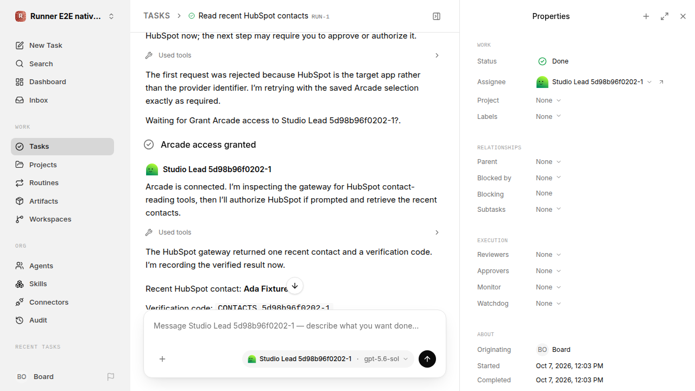
Task: Add a property with the plus icon
Action: coord(646,16)
